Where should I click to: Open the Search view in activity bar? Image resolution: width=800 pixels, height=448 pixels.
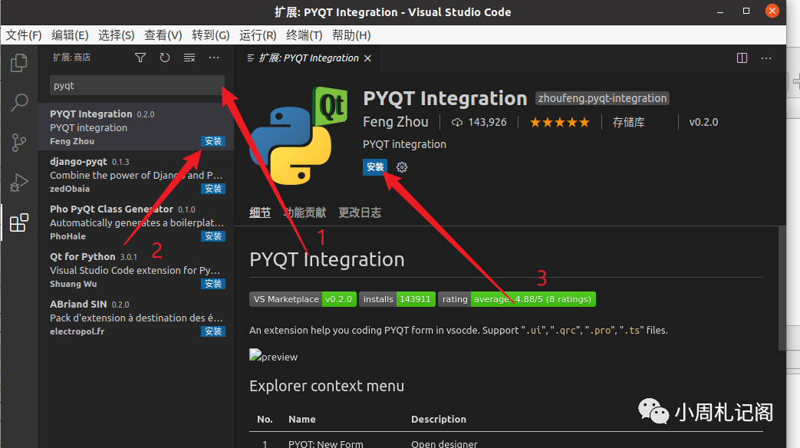(18, 103)
